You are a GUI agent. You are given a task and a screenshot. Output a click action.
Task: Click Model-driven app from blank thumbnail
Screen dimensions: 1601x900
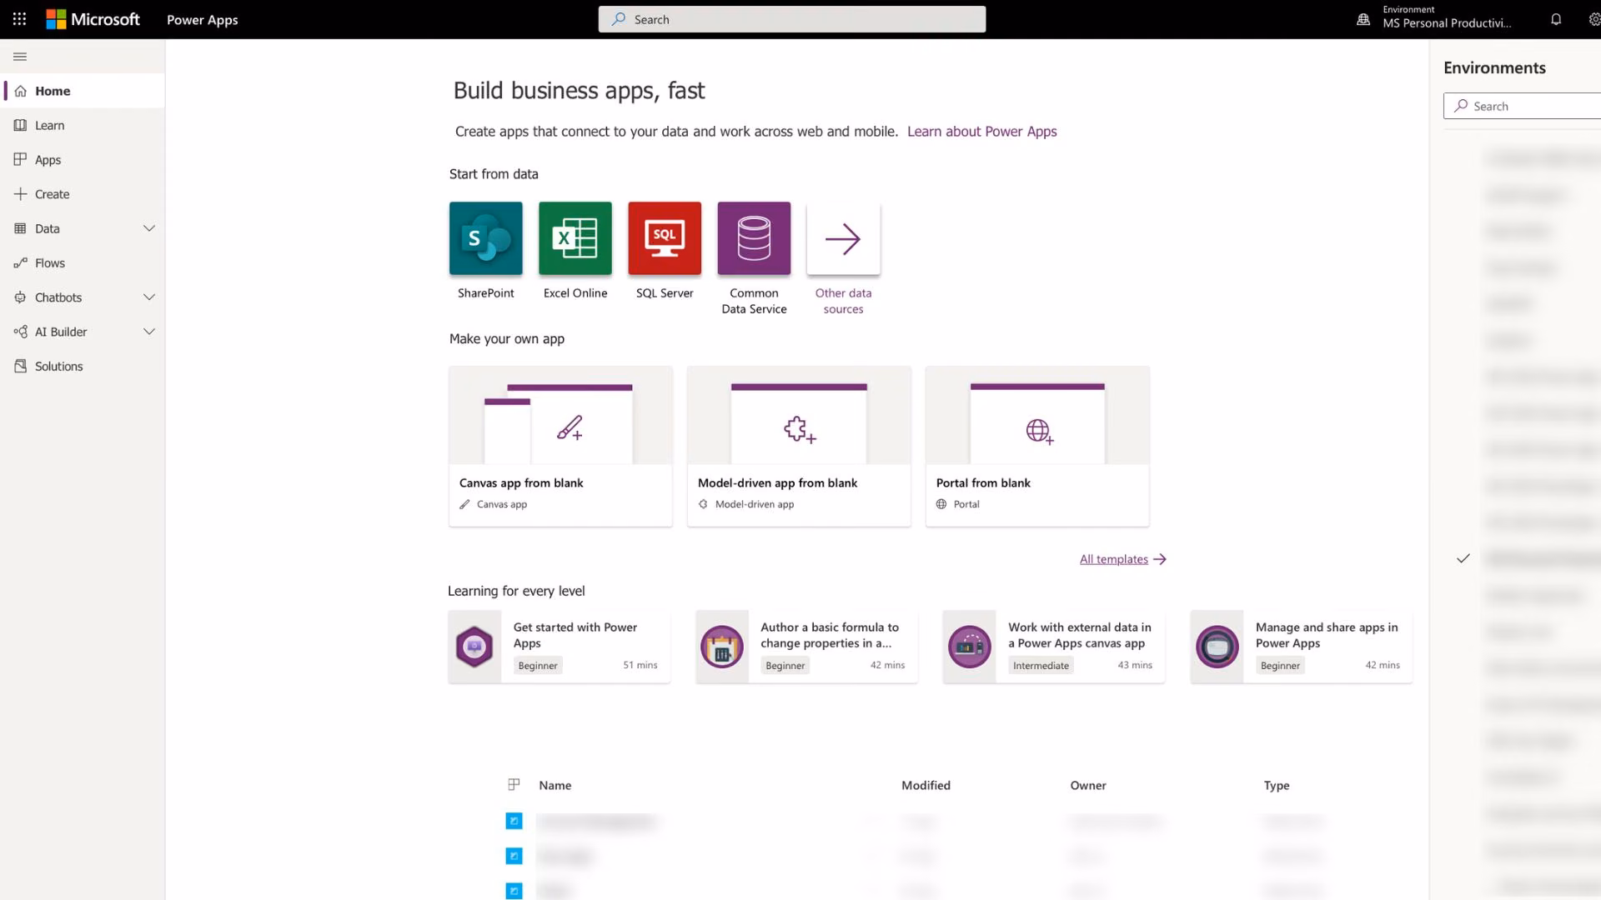pyautogui.click(x=799, y=415)
